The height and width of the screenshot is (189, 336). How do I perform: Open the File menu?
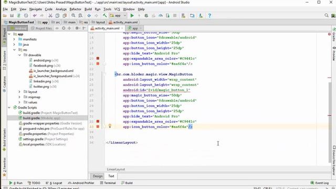[5, 9]
